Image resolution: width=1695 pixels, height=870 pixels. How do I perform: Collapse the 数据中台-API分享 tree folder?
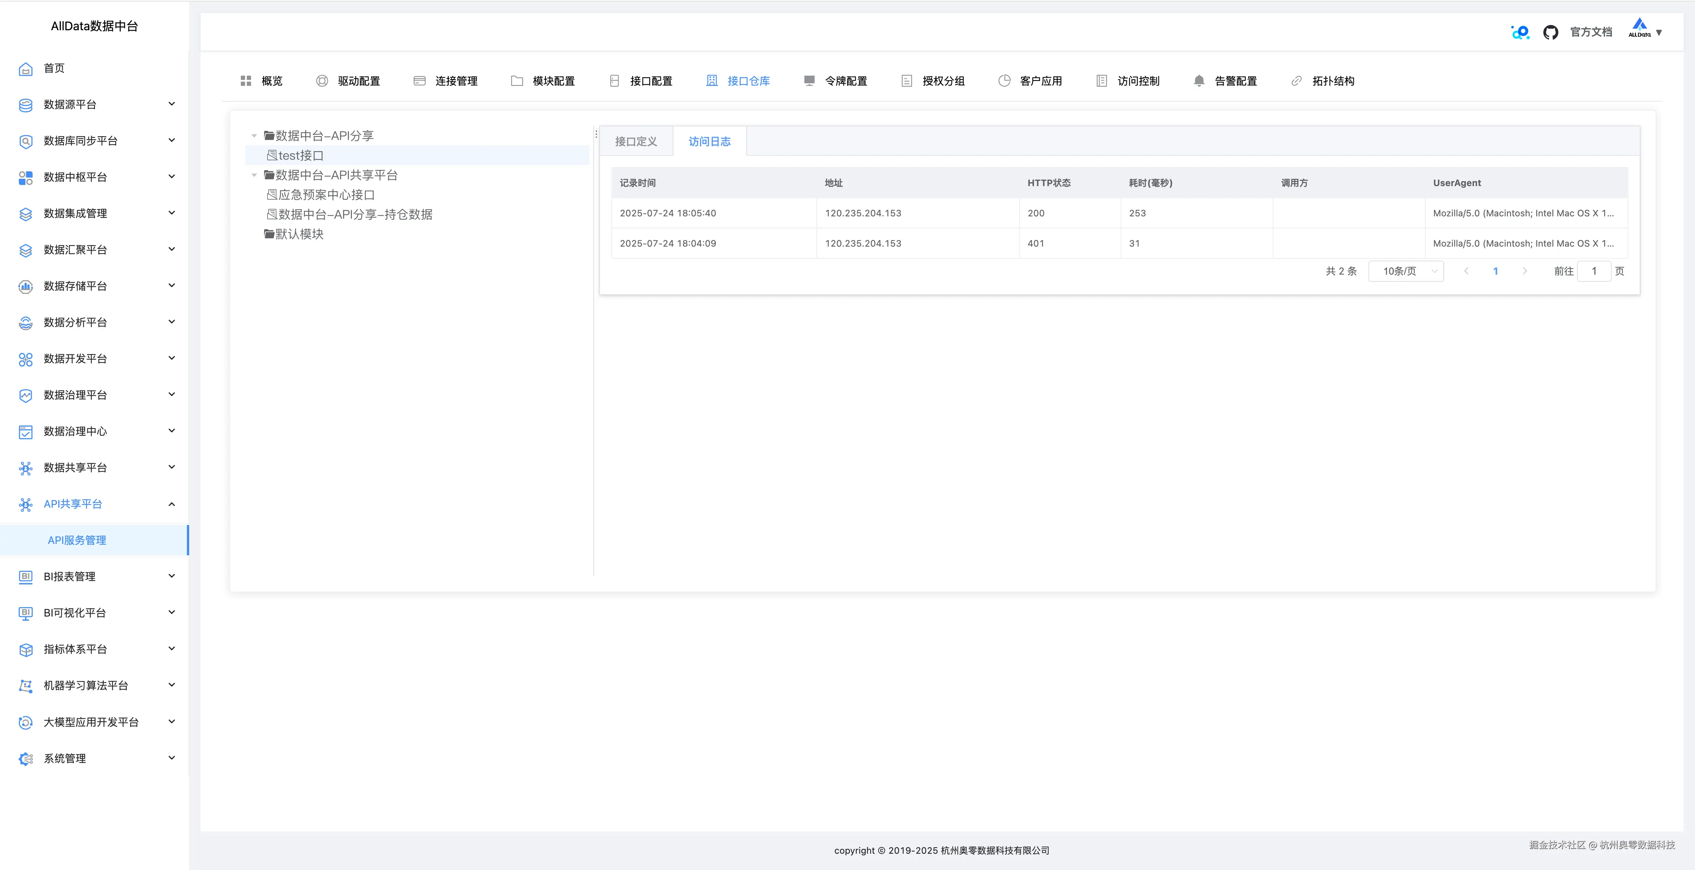pos(254,135)
